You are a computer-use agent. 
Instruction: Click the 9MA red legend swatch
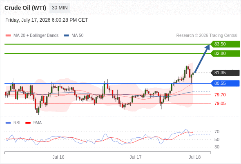[28, 123]
